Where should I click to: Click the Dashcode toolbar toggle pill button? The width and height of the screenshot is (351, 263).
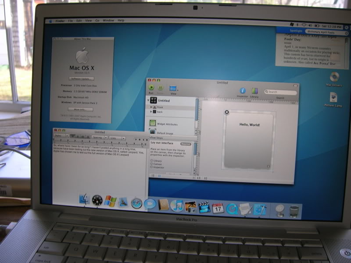295,85
